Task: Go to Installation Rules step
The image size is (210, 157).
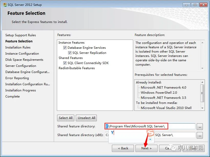Action: click(x=18, y=47)
